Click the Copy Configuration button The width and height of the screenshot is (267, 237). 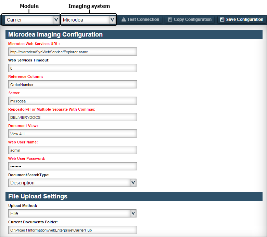pyautogui.click(x=190, y=19)
